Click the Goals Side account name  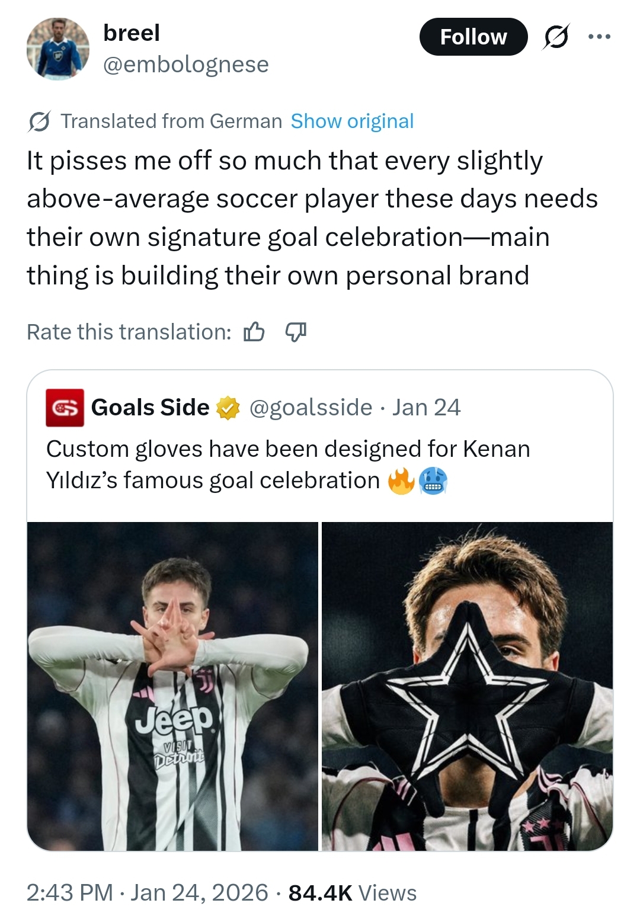click(151, 408)
